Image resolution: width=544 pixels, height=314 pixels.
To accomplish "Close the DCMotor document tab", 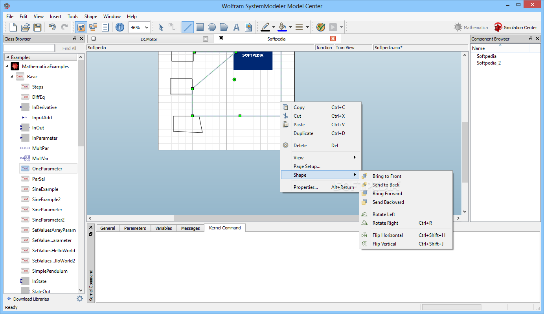I will [x=206, y=39].
